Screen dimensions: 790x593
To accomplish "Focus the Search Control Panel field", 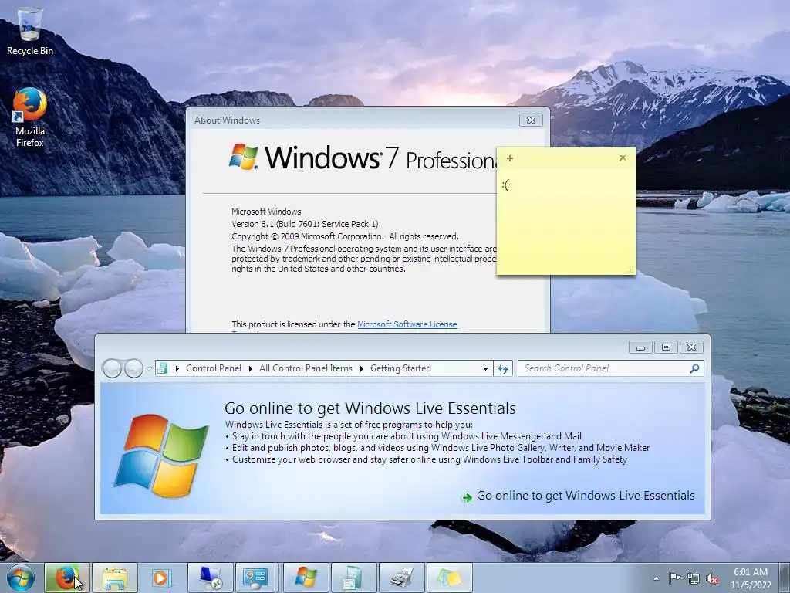I will tap(611, 368).
